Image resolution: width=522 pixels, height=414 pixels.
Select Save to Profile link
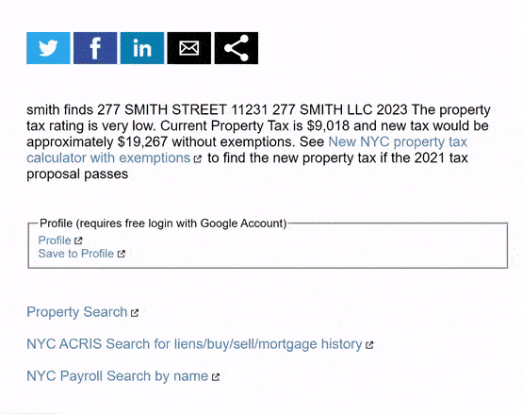[x=76, y=254]
